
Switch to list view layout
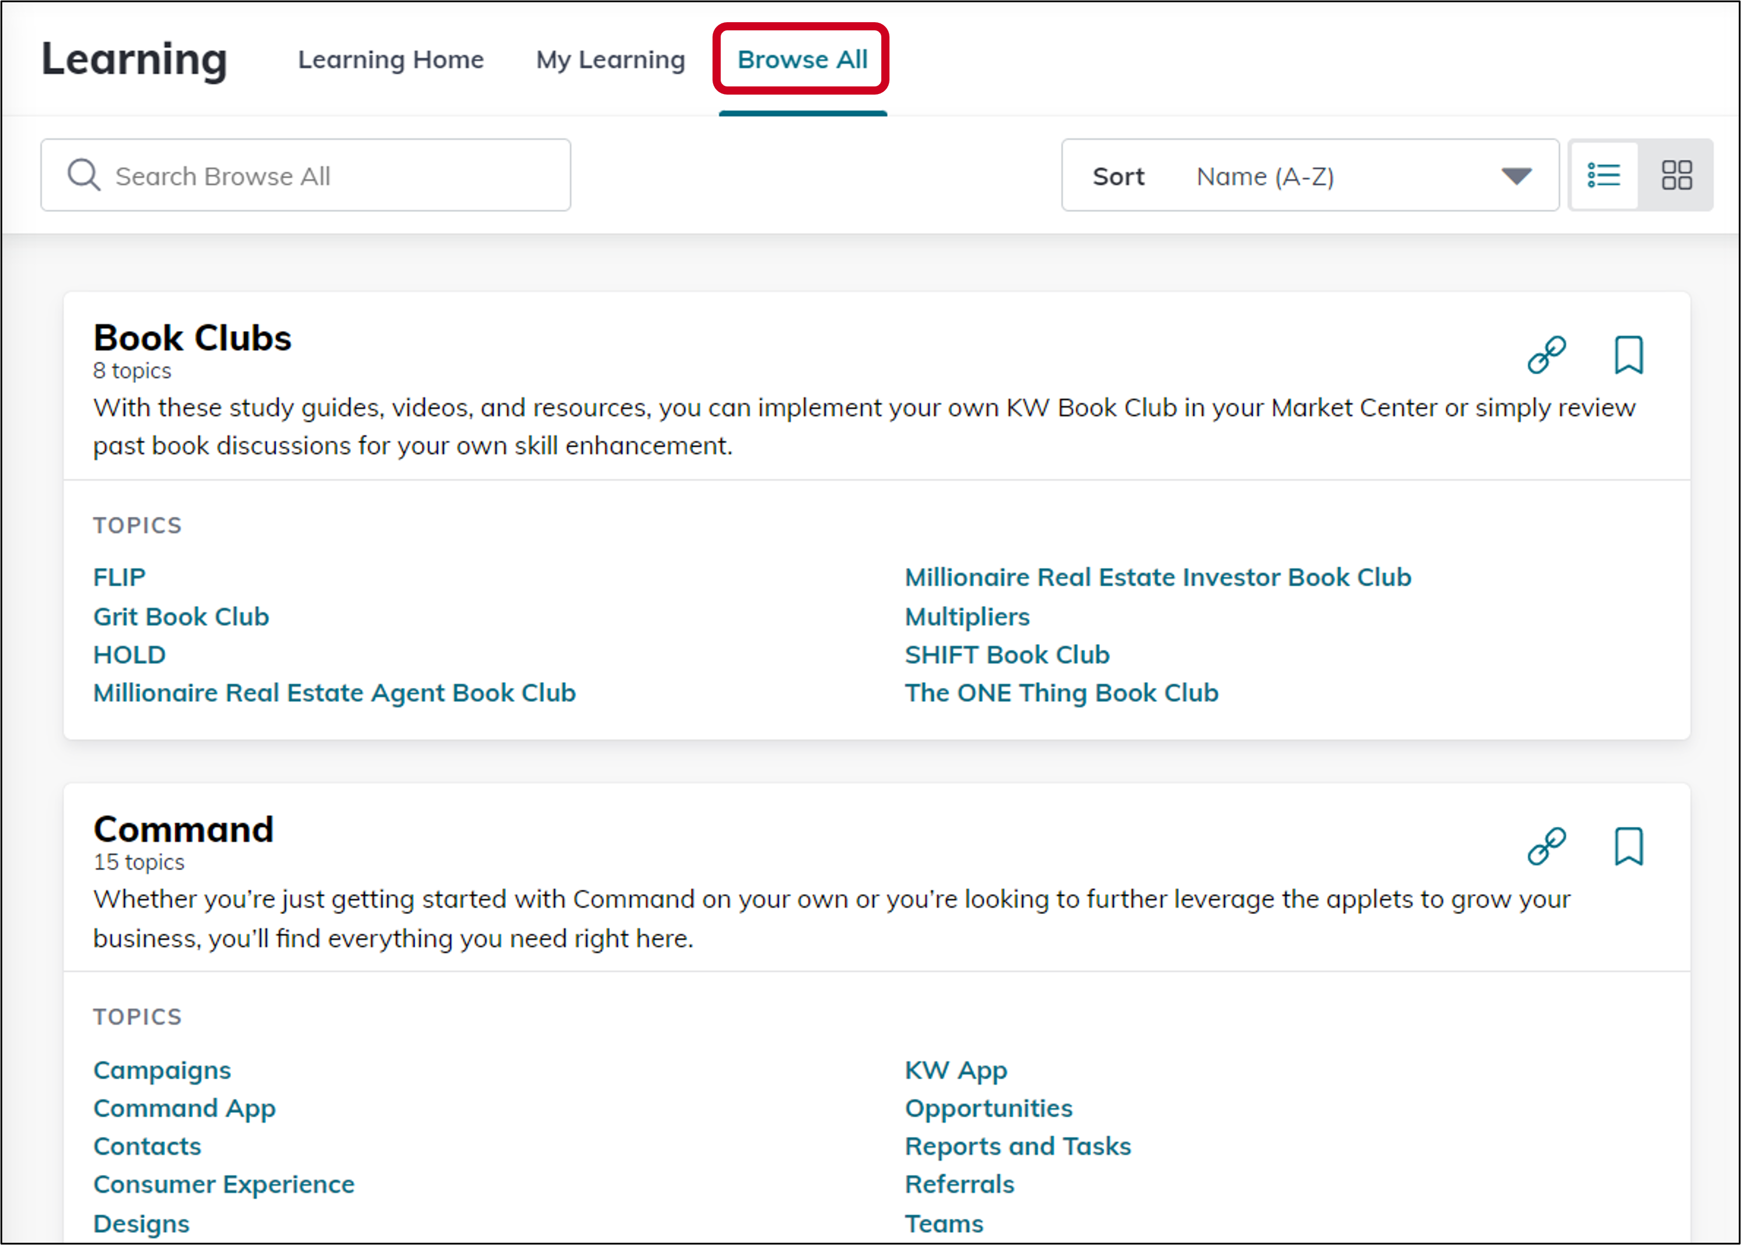click(1604, 176)
